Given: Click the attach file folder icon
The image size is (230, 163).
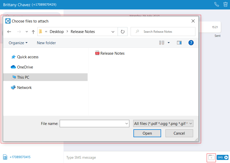Looking at the screenshot, I should click(211, 158).
